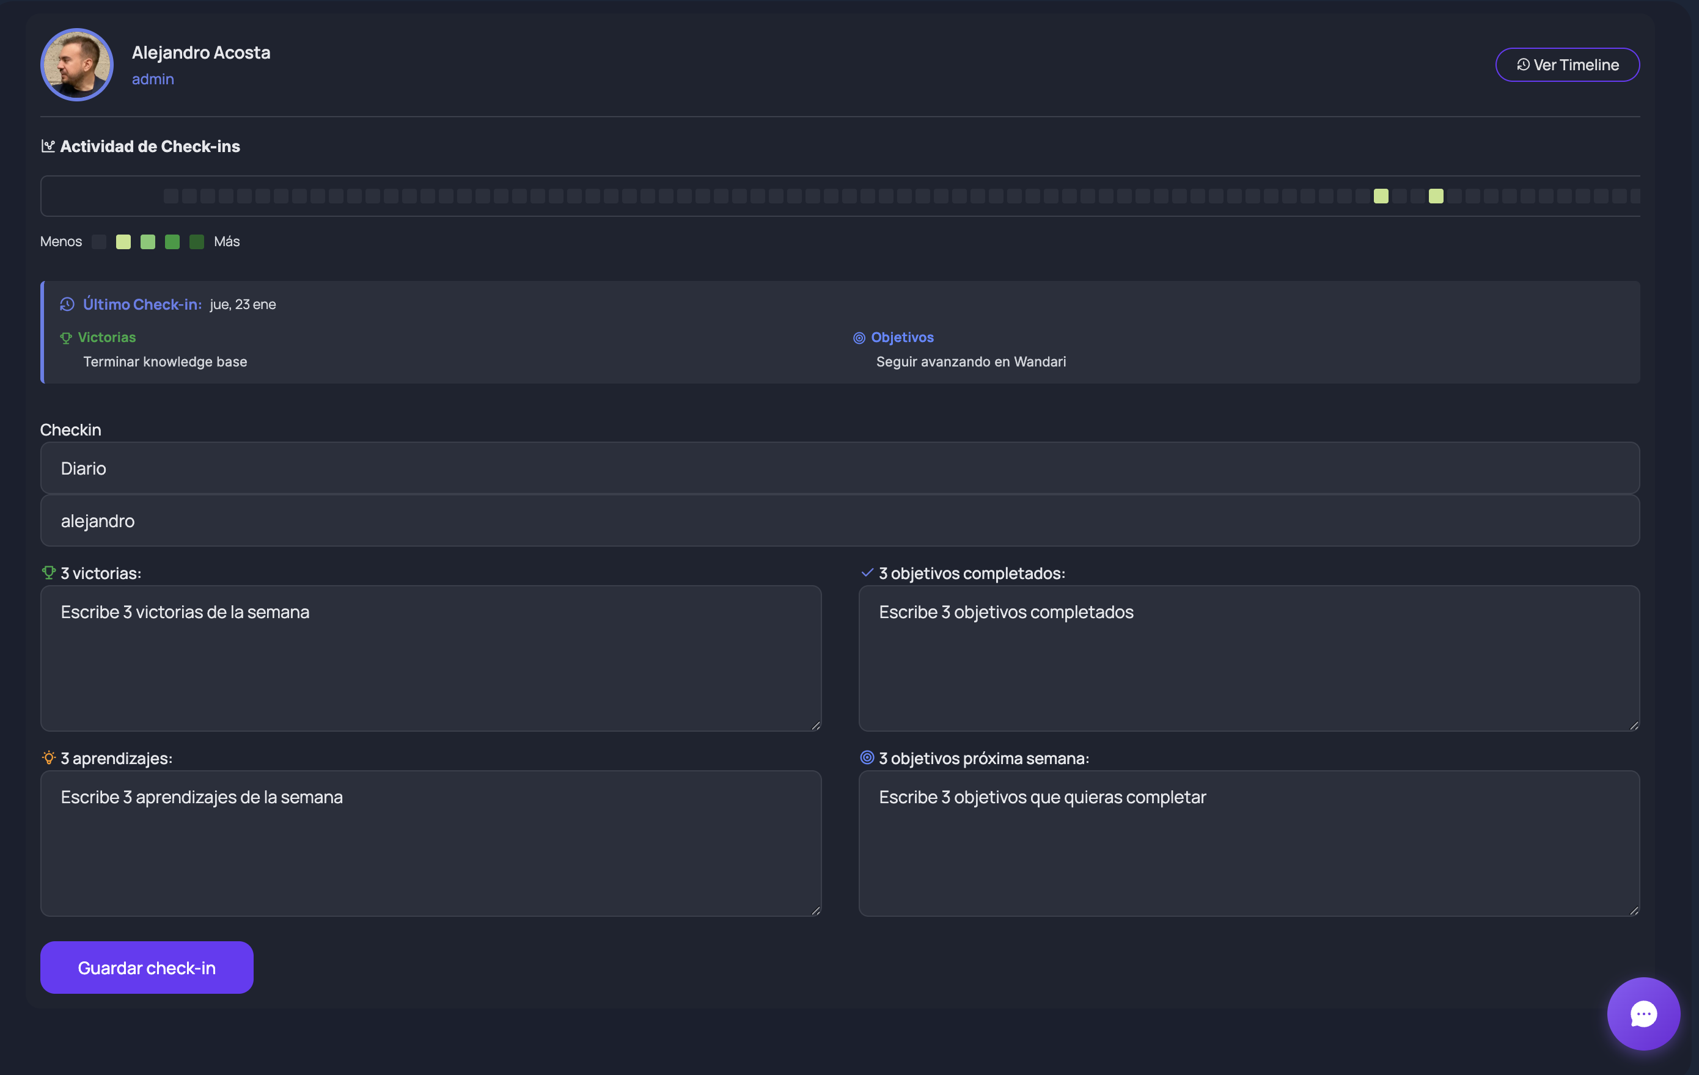Click the target icon next to Objetivos
This screenshot has width=1699, height=1075.
click(x=859, y=338)
